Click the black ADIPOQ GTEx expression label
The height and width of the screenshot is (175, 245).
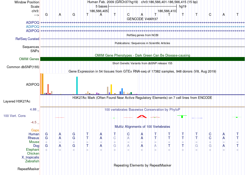pyautogui.click(x=32, y=84)
